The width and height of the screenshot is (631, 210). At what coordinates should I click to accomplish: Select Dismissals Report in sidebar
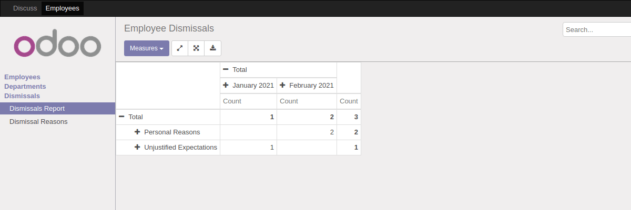[x=37, y=109]
